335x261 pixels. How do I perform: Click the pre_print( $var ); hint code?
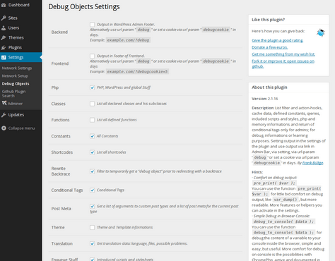click(274, 183)
